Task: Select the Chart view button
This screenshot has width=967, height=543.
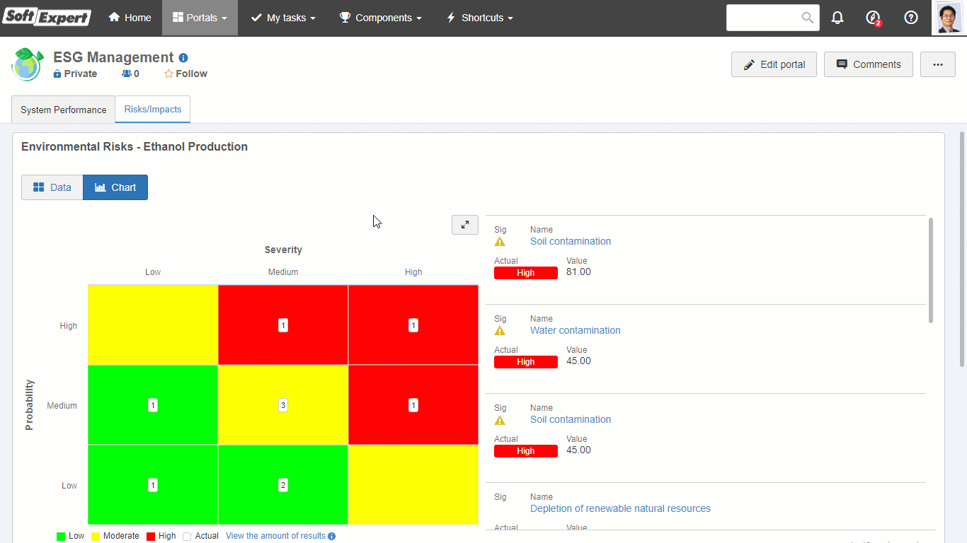Action: pos(115,187)
